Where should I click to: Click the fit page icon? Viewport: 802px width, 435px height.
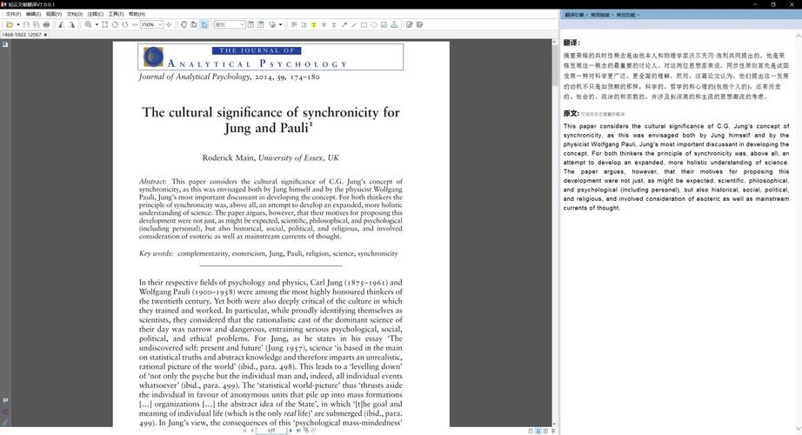click(x=105, y=24)
